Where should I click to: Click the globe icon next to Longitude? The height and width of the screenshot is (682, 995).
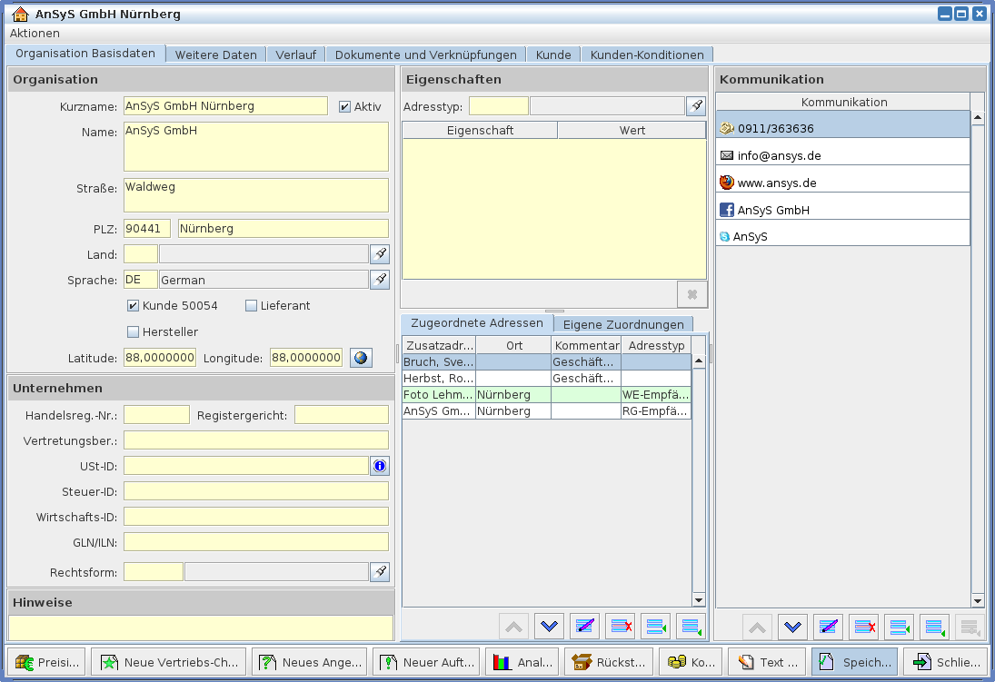[x=362, y=358]
